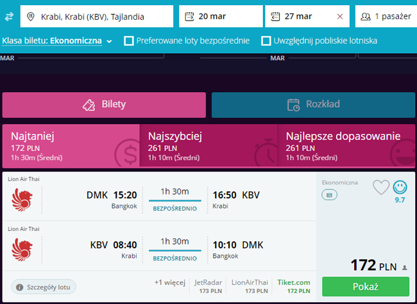Click return arrival time 10:10 DMK
Screen dimensions: 417x304
225,245
